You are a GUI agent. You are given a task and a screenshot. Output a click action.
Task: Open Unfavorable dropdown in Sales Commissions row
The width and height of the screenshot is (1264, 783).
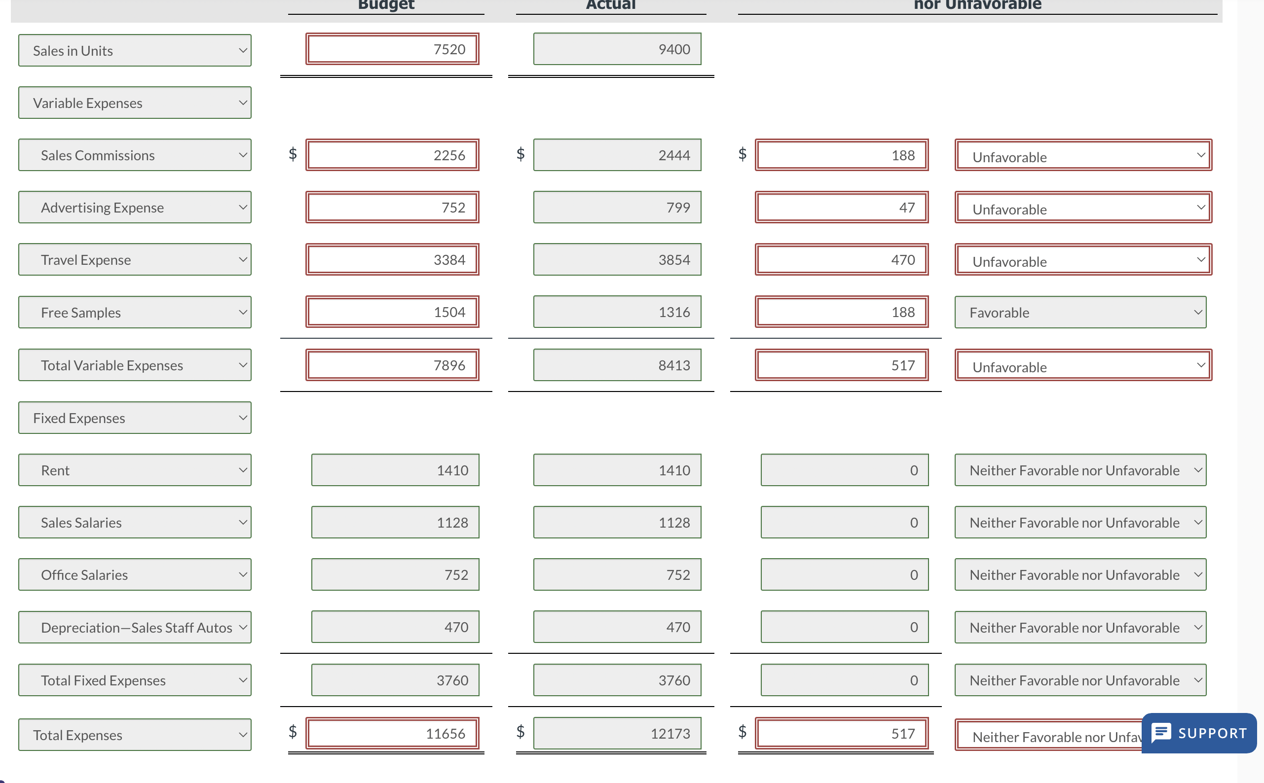coord(1082,155)
